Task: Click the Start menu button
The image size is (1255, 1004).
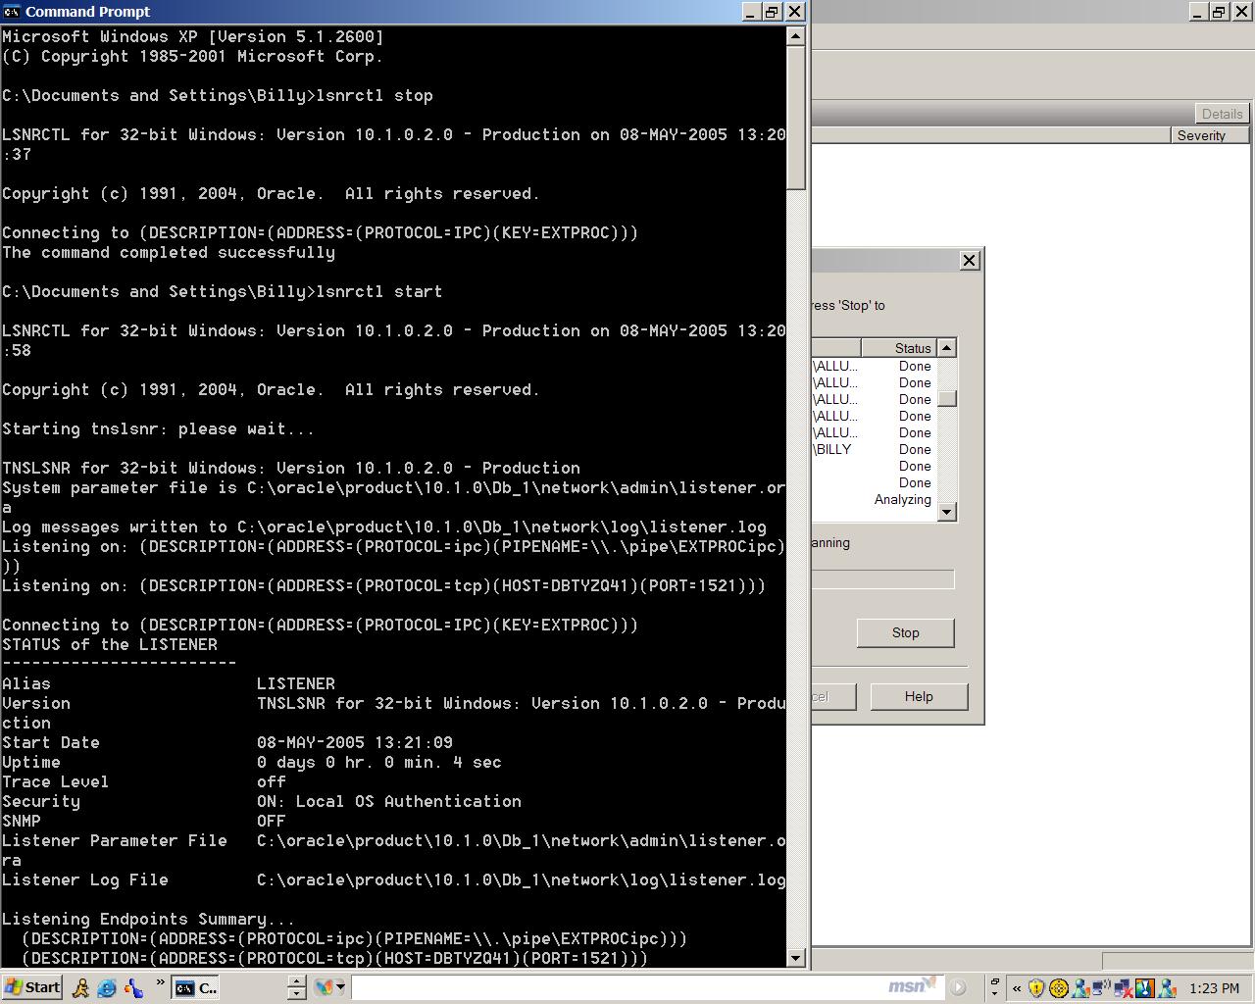Action: click(x=32, y=987)
